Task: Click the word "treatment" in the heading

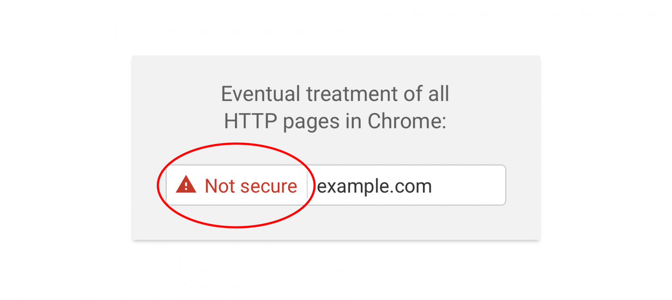Action: point(352,94)
